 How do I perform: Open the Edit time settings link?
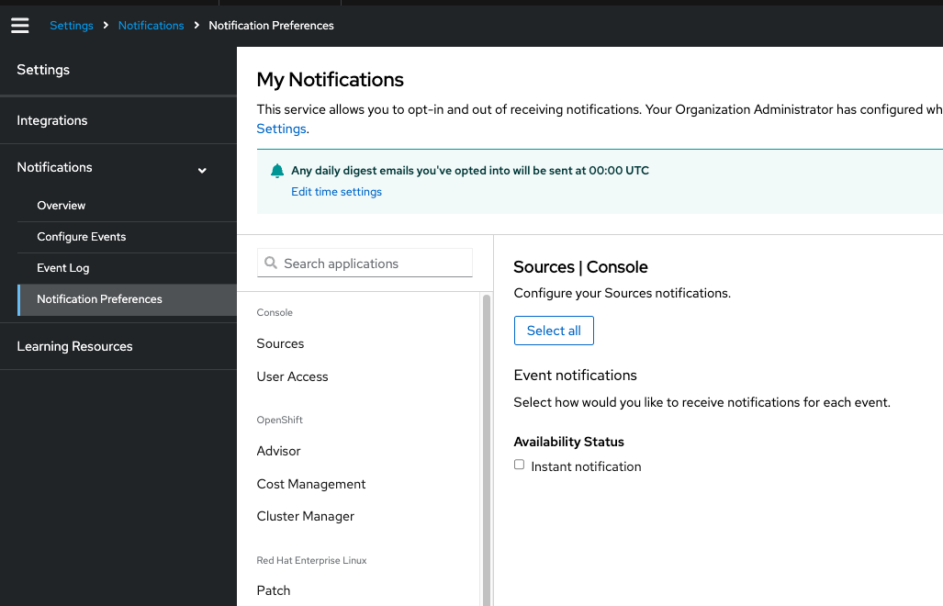[x=336, y=192]
